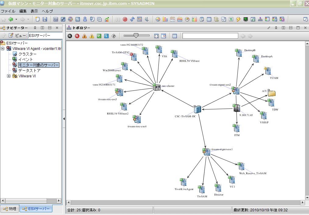Viewport: 309px width, 215px height.
Task: Open the green terminal view icon
Action: click(246, 19)
